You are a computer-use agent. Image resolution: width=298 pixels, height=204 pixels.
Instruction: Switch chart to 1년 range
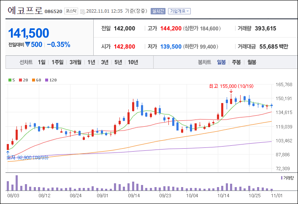coord(91,62)
